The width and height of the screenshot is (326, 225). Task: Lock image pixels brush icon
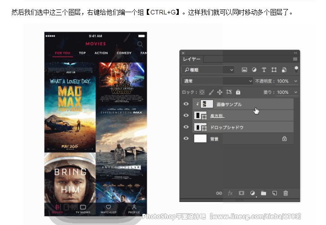[x=211, y=92]
